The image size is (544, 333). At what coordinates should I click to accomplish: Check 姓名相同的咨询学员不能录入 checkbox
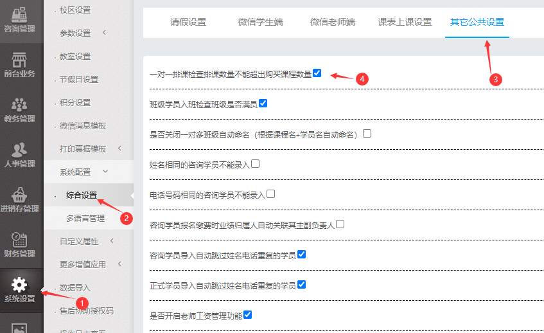coord(256,163)
